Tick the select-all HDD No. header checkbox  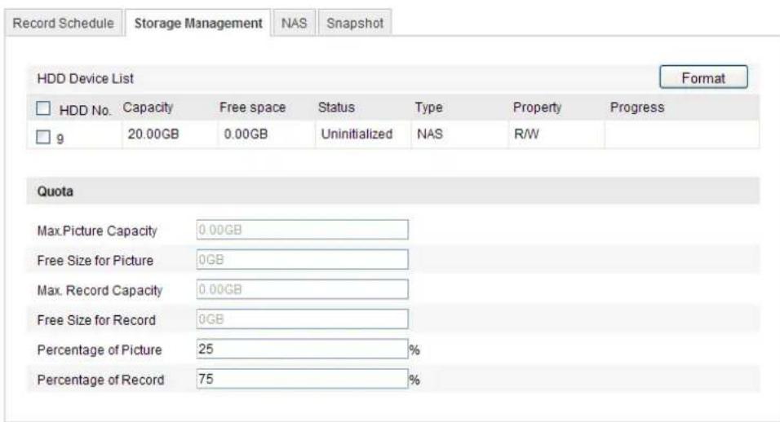tap(43, 108)
